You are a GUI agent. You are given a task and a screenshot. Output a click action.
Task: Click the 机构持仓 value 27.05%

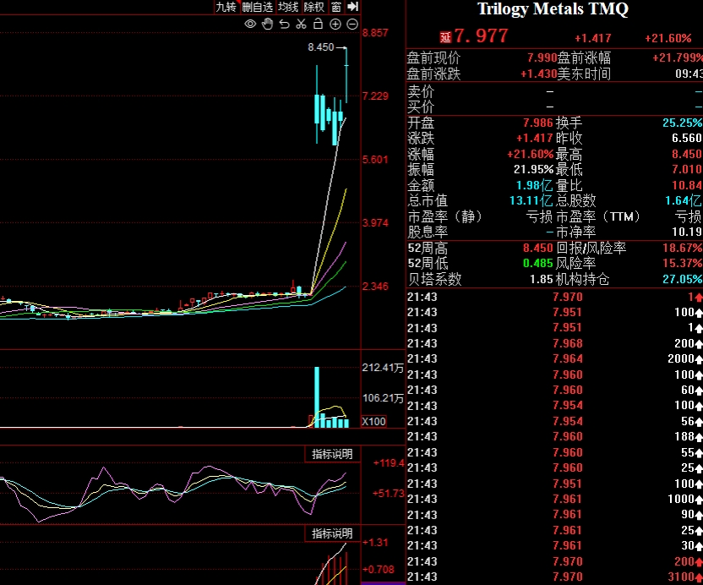pos(682,280)
